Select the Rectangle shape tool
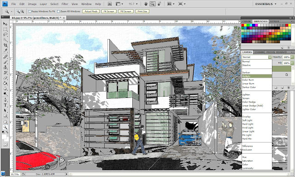The height and width of the screenshot is (177, 295). click(x=5, y=116)
